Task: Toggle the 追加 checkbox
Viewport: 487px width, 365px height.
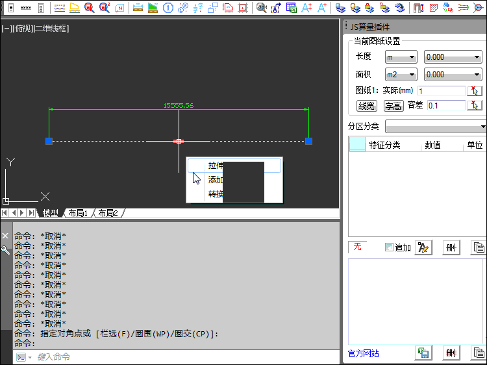Action: tap(389, 247)
